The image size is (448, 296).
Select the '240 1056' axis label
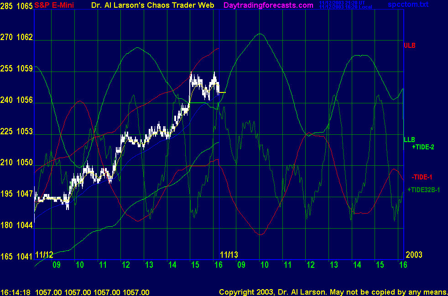pyautogui.click(x=16, y=100)
